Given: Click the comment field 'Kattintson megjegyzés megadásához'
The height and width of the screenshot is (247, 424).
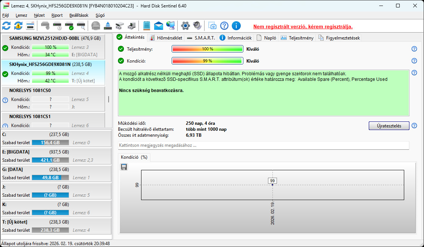Looking at the screenshot, I should pyautogui.click(x=264, y=145).
